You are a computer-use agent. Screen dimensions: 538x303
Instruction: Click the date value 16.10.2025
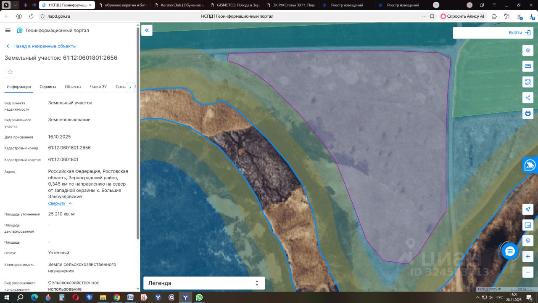tap(60, 137)
